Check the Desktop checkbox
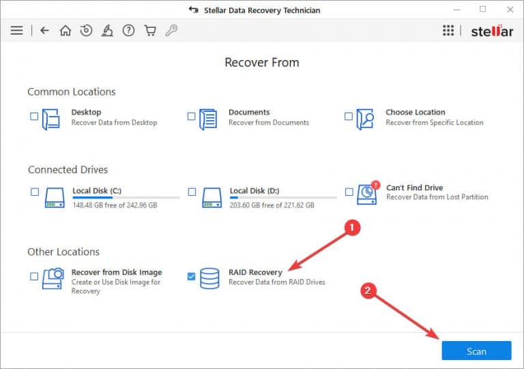The height and width of the screenshot is (369, 524). 34,116
